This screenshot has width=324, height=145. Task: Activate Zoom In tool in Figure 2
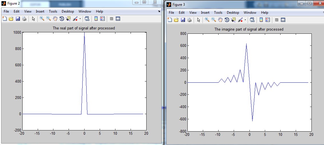[42, 19]
